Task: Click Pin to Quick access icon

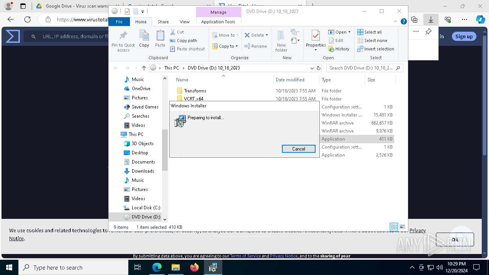Action: point(123,36)
